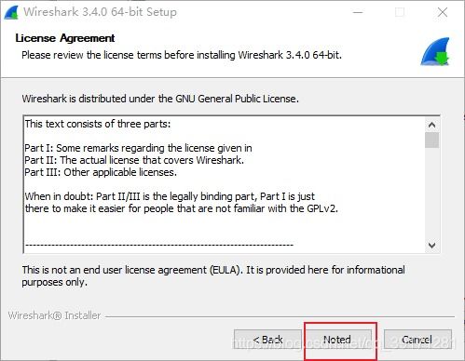Click the dashed separator line in license text
Screen dimensions: 465x361
point(159,245)
